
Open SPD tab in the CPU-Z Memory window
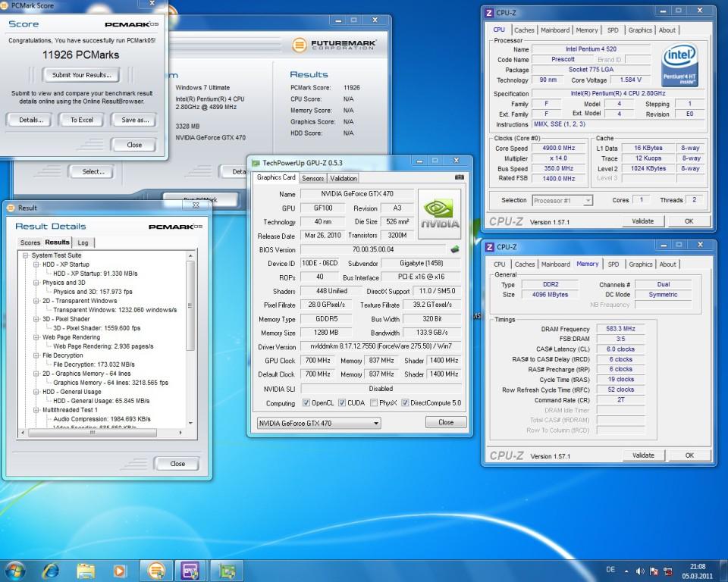pos(613,264)
